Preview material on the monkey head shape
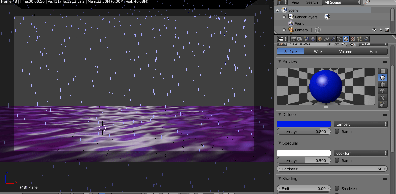The image size is (396, 194). click(383, 91)
